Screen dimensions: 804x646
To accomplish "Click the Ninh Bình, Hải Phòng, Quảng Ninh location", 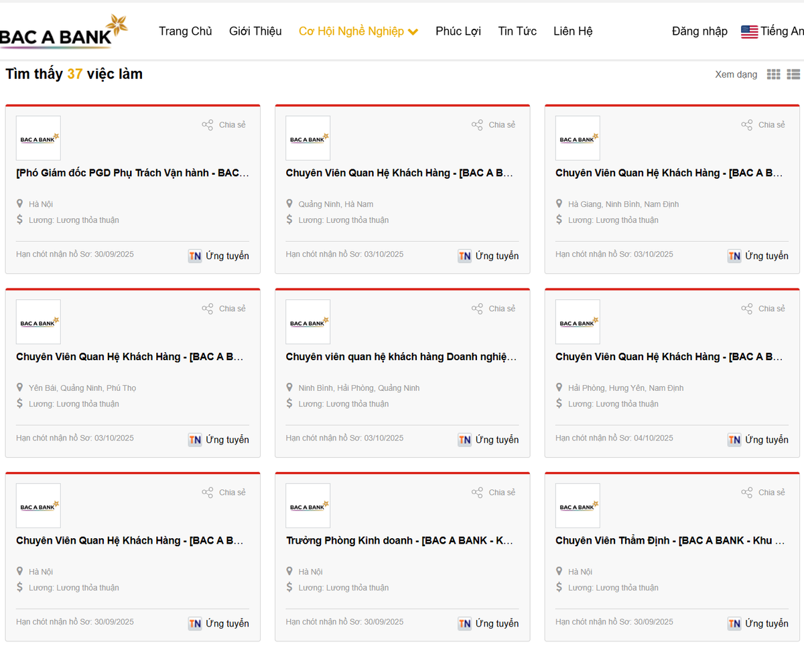I will tap(359, 388).
